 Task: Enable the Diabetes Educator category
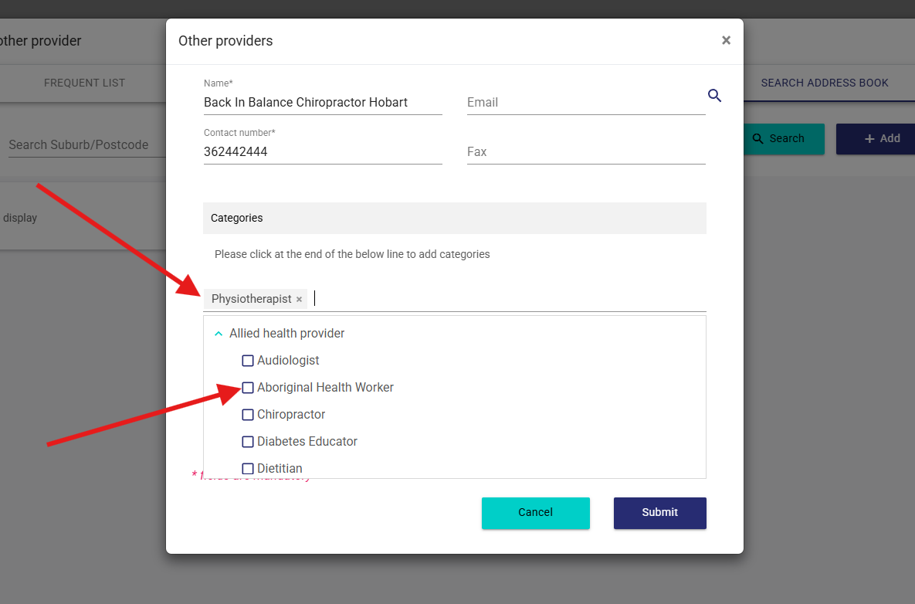(248, 442)
